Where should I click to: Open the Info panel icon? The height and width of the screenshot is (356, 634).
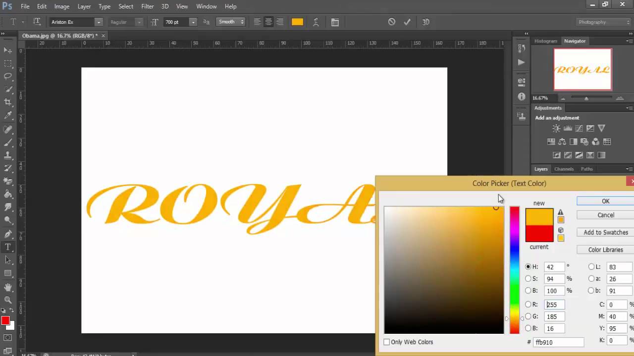521,97
